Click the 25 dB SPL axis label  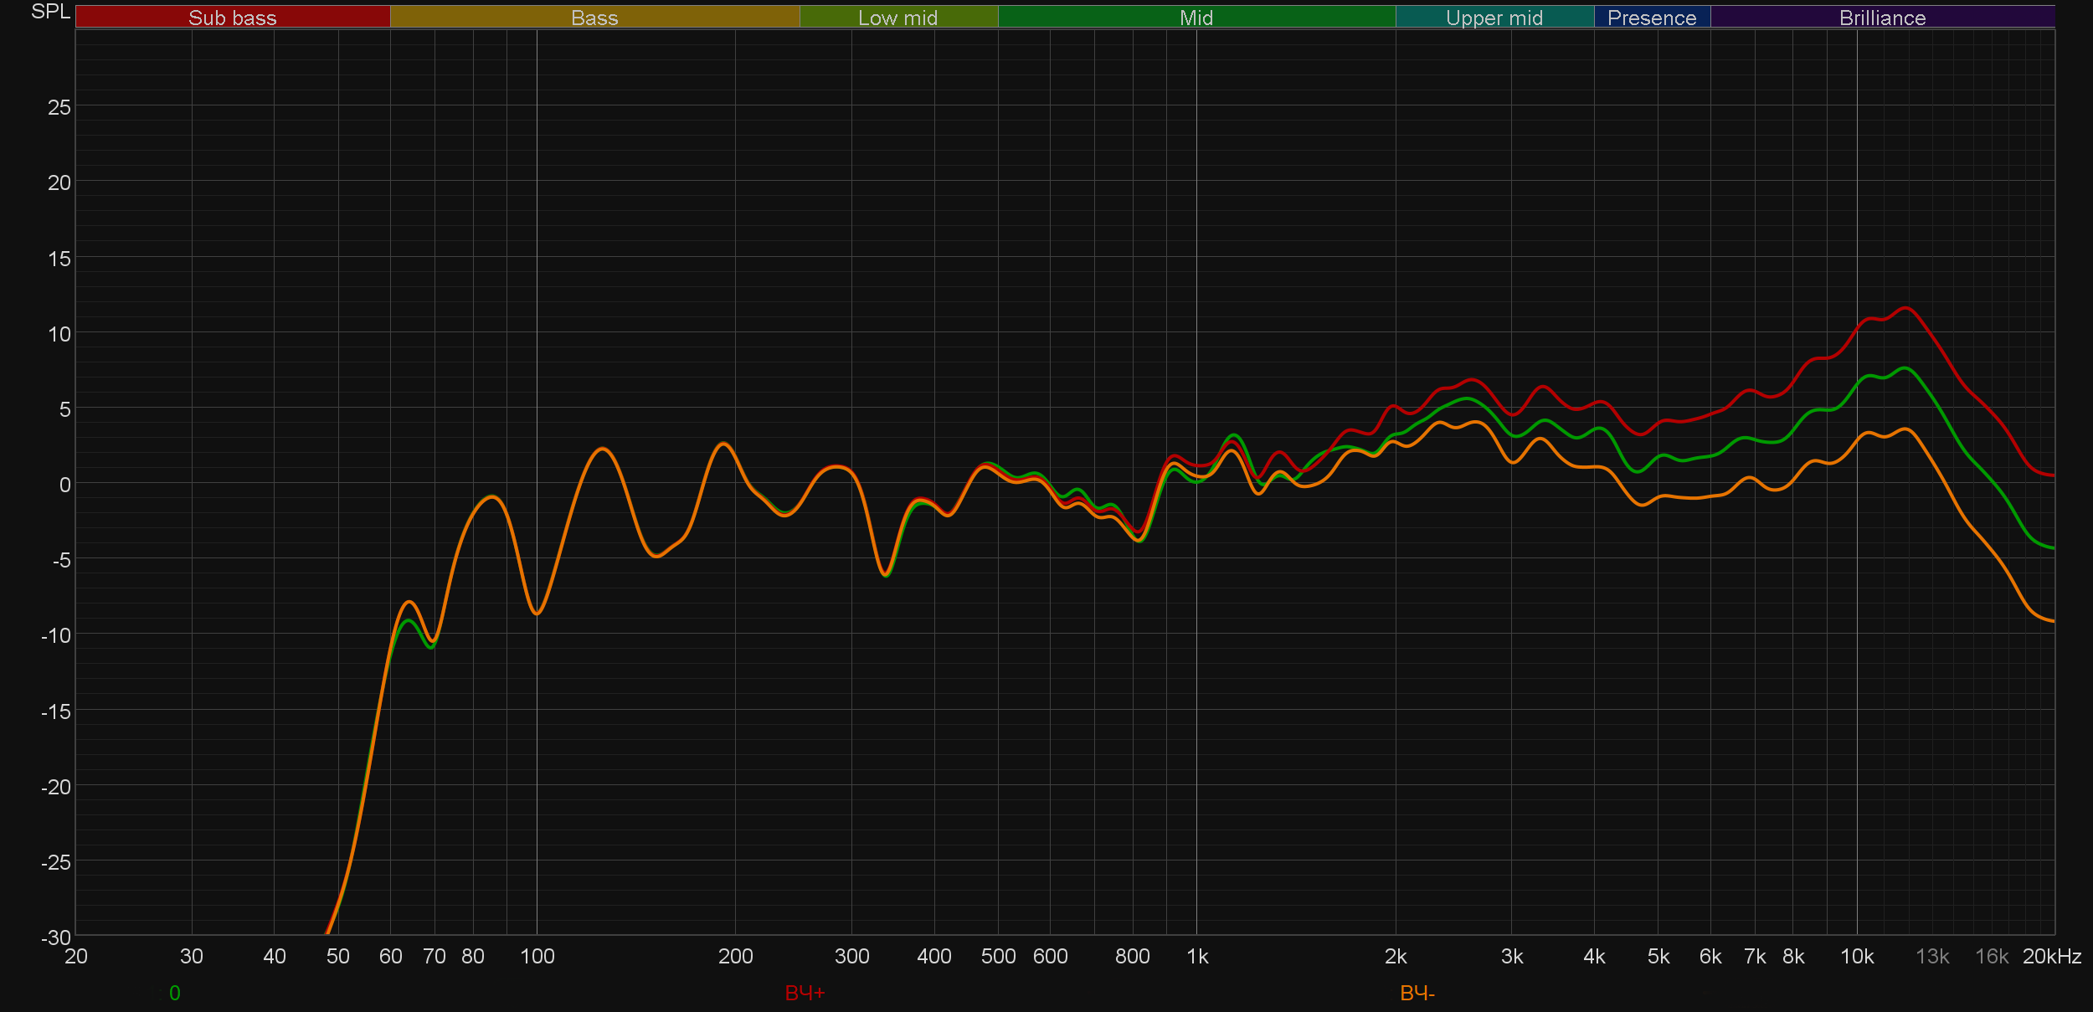point(59,107)
